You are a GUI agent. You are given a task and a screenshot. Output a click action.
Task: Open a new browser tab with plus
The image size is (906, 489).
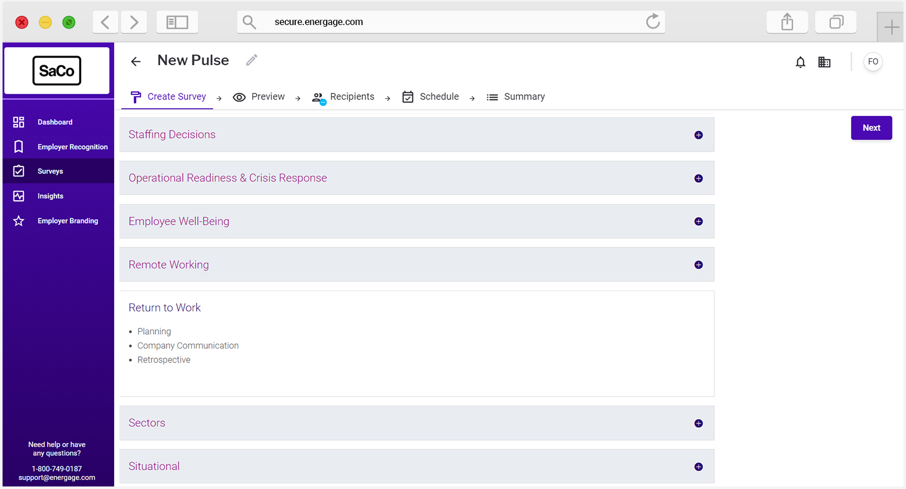(x=891, y=27)
